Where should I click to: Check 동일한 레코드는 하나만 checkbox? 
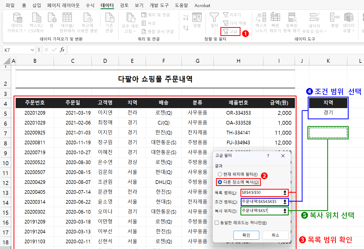(x=217, y=223)
